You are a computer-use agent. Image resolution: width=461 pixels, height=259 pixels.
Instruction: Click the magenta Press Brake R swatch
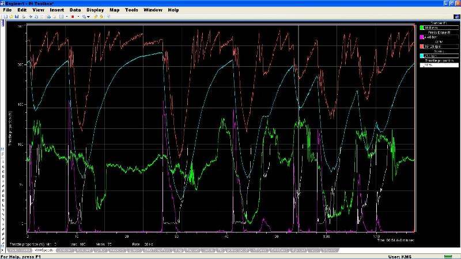(422, 37)
